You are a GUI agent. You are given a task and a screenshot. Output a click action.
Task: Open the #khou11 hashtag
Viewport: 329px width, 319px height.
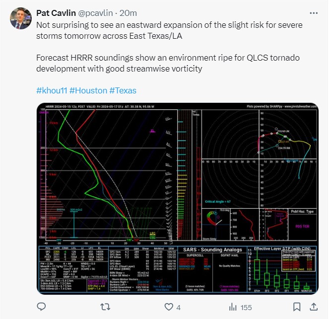pyautogui.click(x=52, y=90)
